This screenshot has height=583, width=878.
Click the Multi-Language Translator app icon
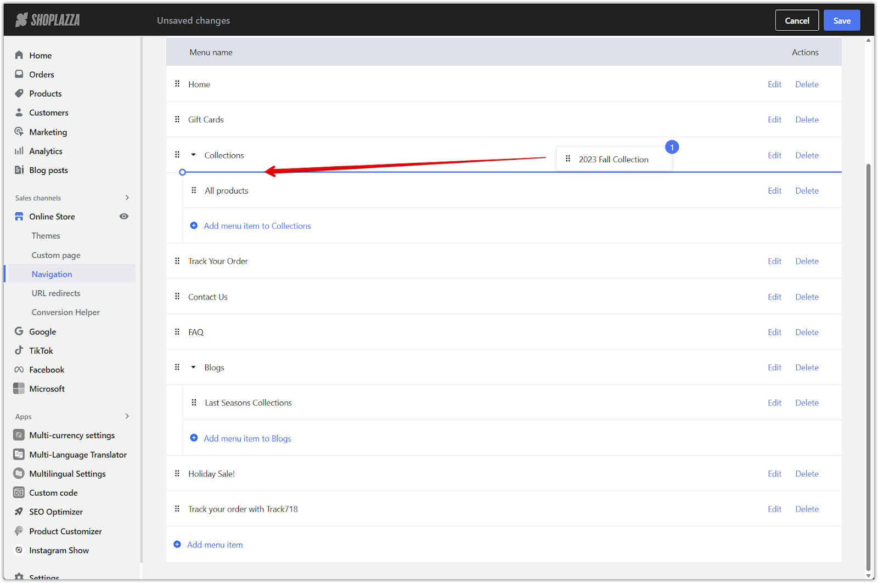click(19, 454)
